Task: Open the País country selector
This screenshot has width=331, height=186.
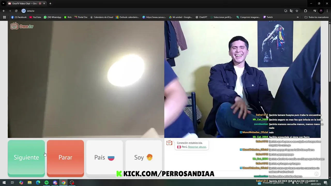Action: pyautogui.click(x=104, y=158)
